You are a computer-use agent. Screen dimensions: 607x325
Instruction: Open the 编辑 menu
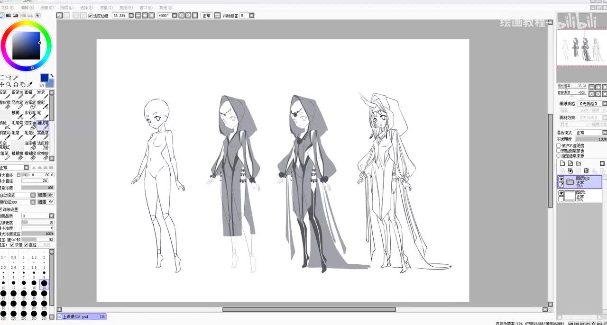tap(28, 8)
